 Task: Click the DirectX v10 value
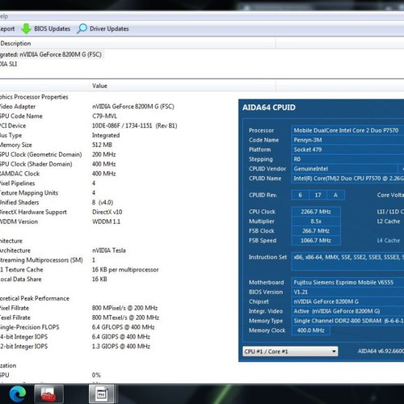pos(107,213)
